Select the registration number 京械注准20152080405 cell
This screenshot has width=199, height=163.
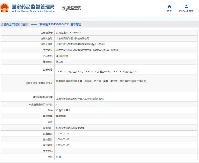68,33
